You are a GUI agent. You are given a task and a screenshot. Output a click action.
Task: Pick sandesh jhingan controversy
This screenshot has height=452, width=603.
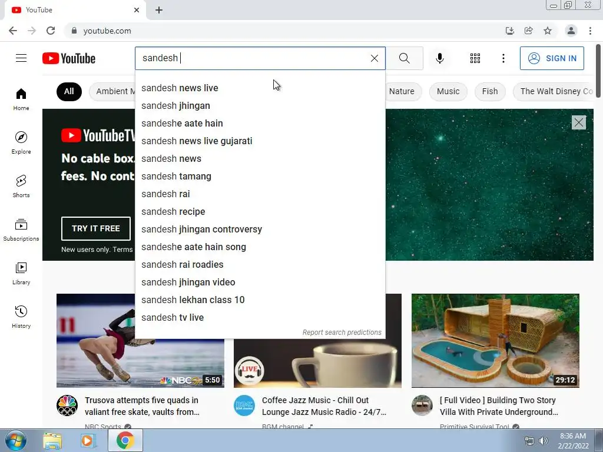[260, 230]
